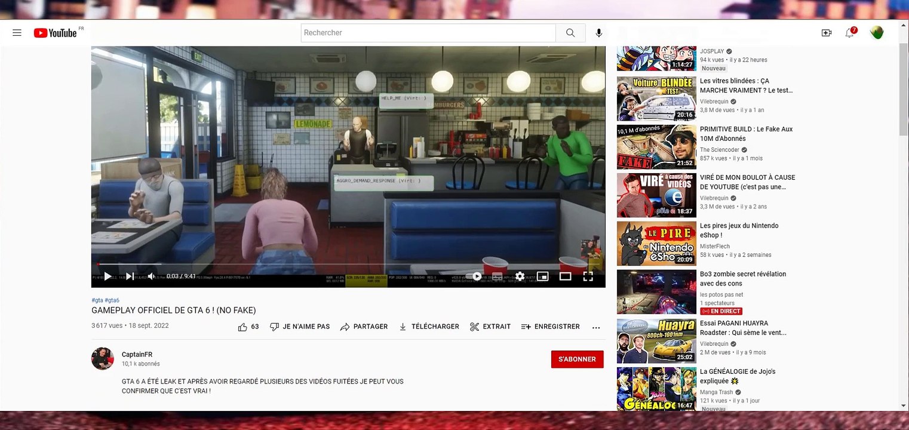This screenshot has height=430, width=909.
Task: Click 'MisterFlech' channel name
Action: [715, 247]
